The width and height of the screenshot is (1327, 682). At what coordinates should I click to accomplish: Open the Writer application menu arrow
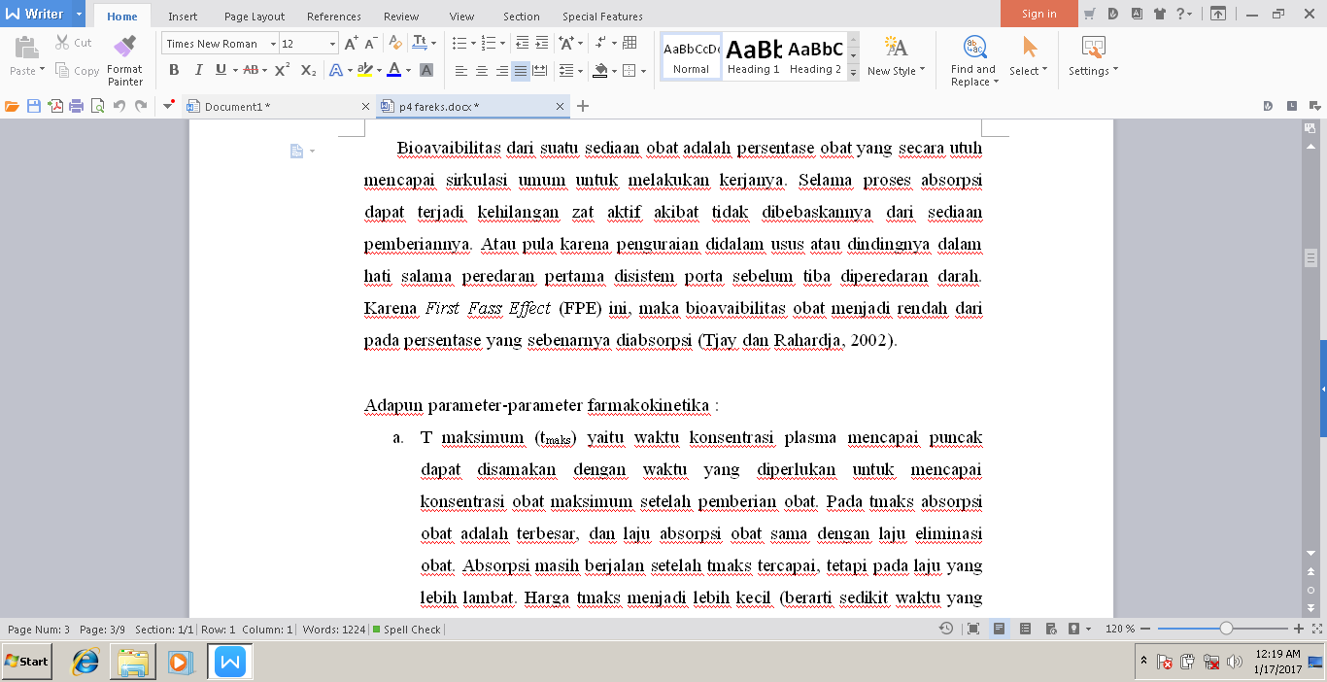pyautogui.click(x=79, y=14)
